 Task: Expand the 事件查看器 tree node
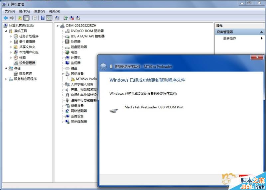point(11,42)
